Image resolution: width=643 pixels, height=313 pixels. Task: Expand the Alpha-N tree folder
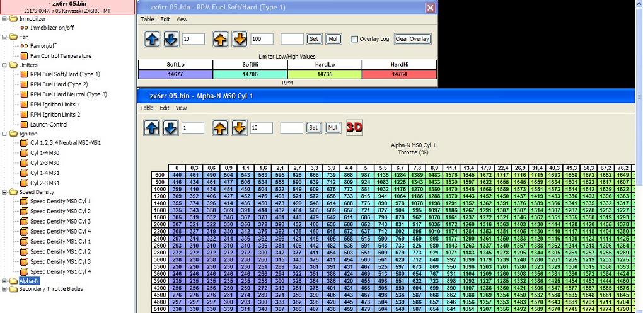pos(5,280)
